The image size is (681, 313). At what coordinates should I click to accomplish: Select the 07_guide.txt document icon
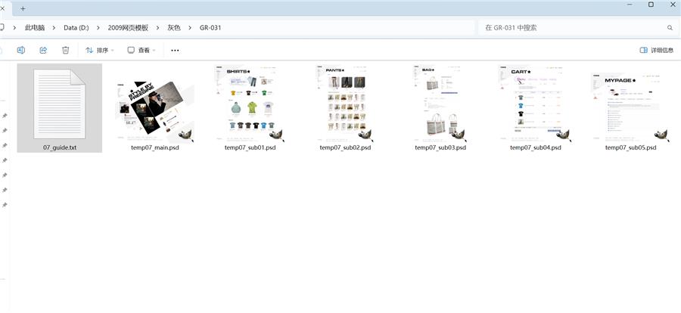coord(60,104)
